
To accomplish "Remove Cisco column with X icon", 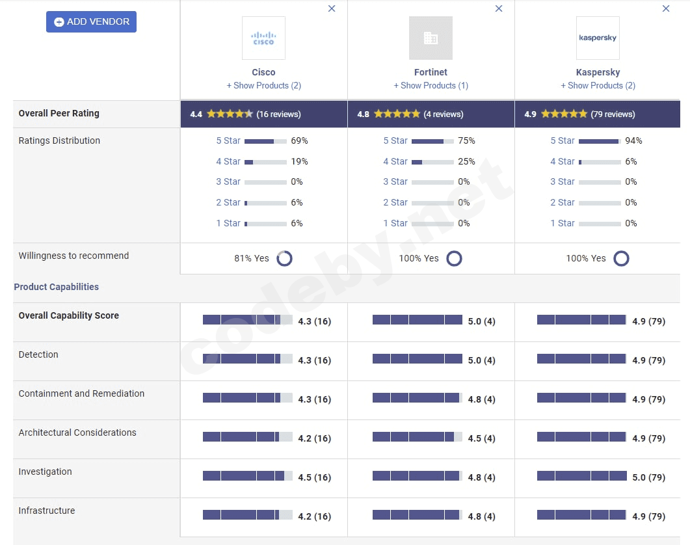I will tap(332, 8).
